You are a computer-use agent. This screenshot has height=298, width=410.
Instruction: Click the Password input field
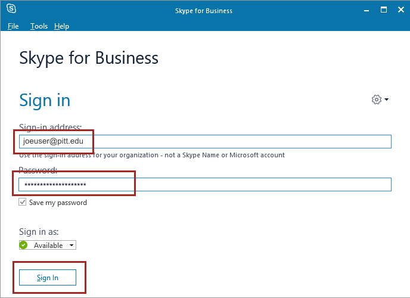[x=205, y=185]
